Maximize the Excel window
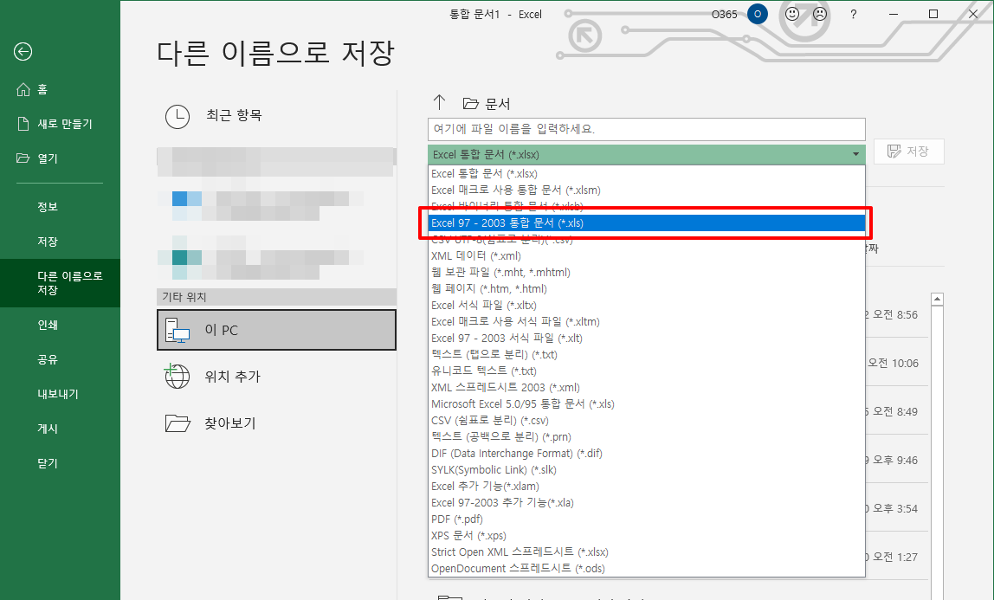This screenshot has width=994, height=600. coord(933,14)
